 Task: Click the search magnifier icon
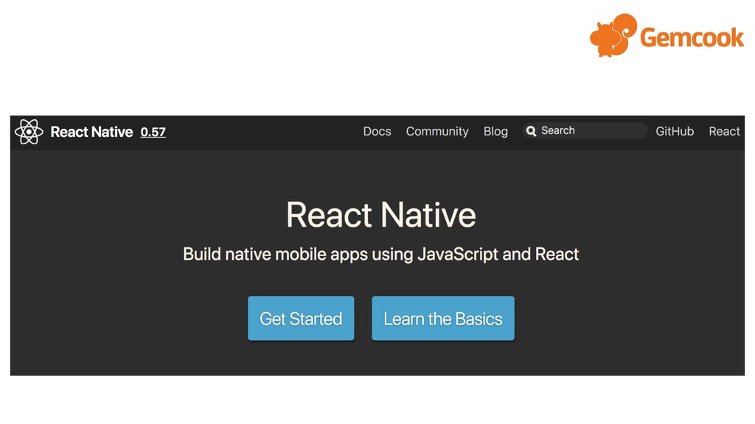pyautogui.click(x=531, y=131)
